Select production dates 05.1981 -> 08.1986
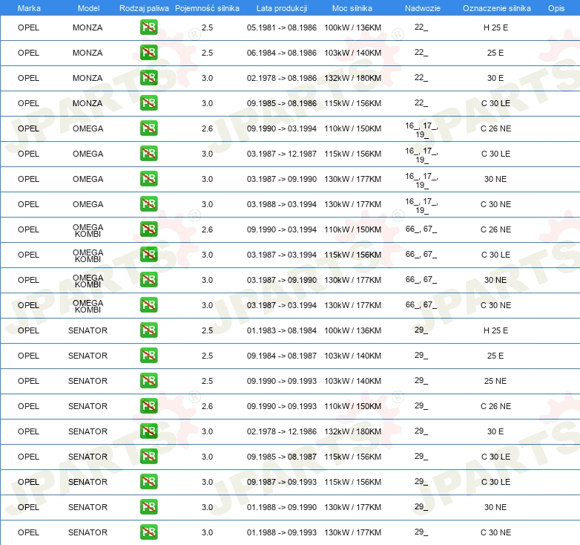 (282, 27)
